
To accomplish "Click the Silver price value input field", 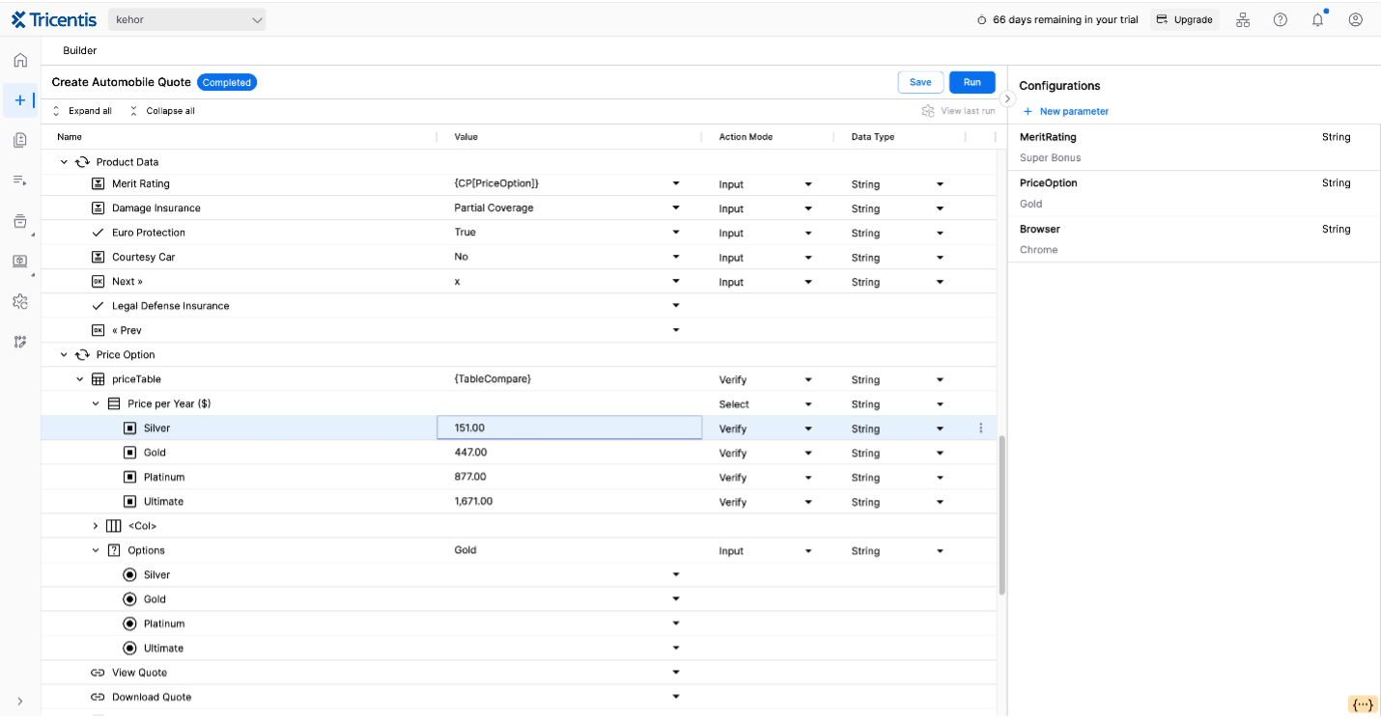I will tap(569, 428).
